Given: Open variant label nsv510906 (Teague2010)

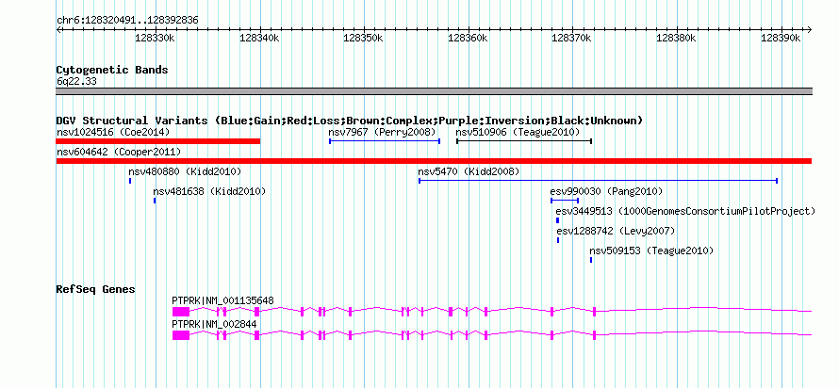Looking at the screenshot, I should [518, 132].
